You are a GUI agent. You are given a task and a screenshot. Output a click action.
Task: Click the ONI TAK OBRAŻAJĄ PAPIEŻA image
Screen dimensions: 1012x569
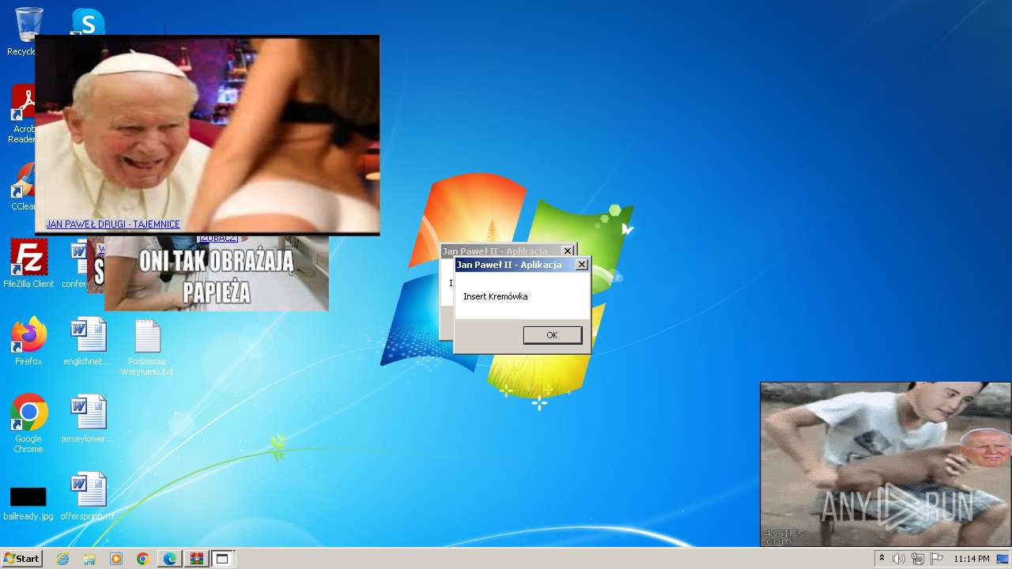[216, 273]
